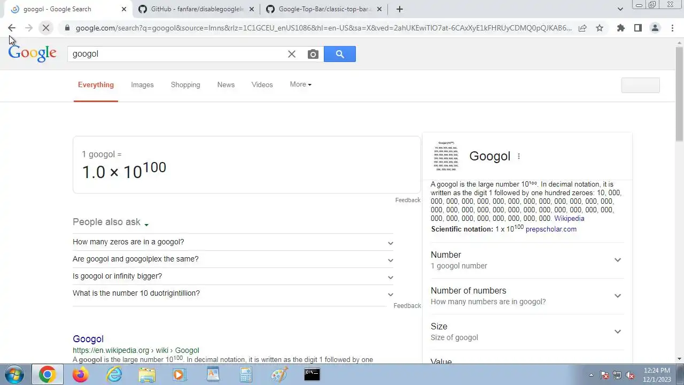Show hidden tray icons arrow
Screen dimensions: 684x385
(591, 375)
